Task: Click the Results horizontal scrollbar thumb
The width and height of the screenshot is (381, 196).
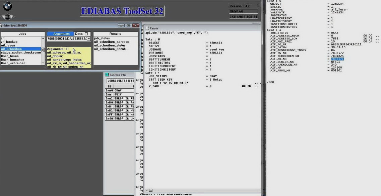Action: click(x=151, y=190)
